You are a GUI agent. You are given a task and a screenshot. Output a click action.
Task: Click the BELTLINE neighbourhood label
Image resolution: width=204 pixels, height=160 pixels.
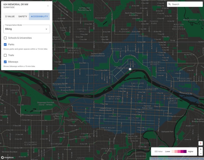pos(134,118)
